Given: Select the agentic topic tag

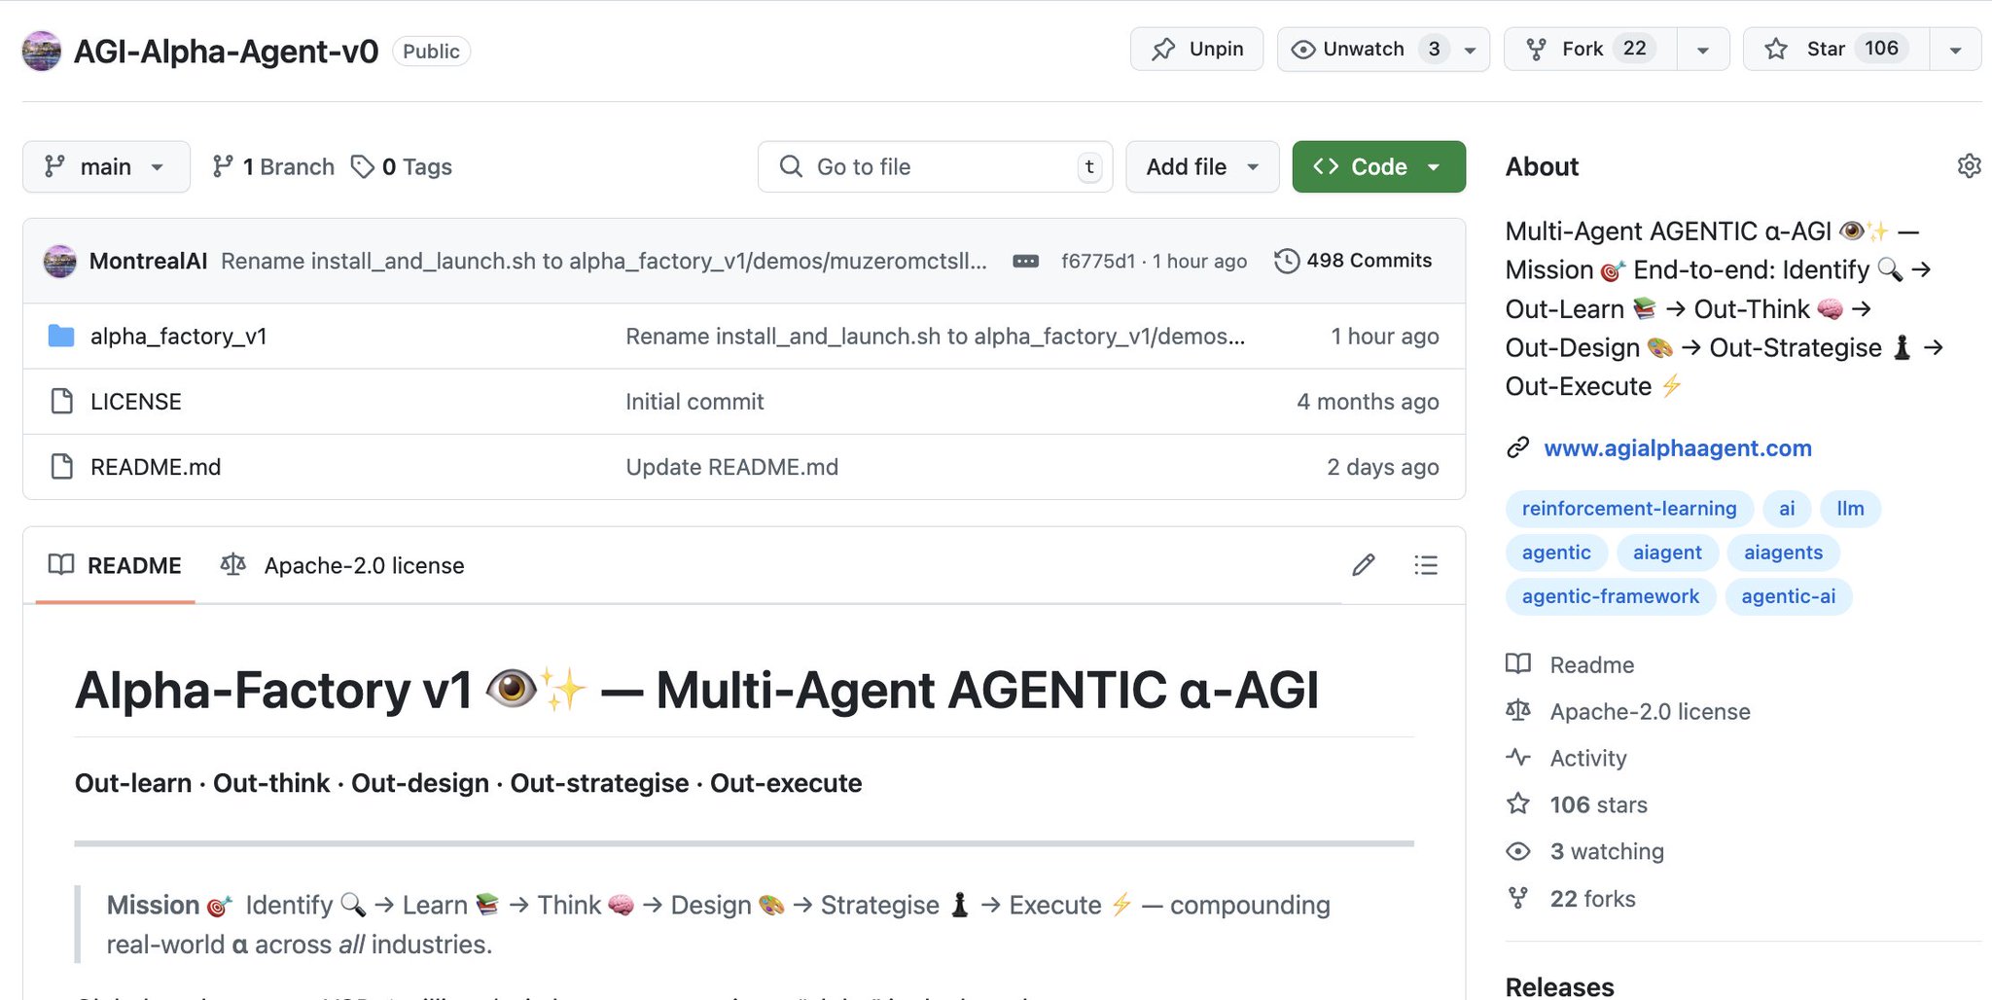Looking at the screenshot, I should tap(1556, 553).
